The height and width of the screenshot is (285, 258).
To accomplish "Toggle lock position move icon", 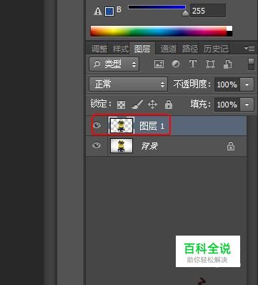I will click(x=152, y=105).
